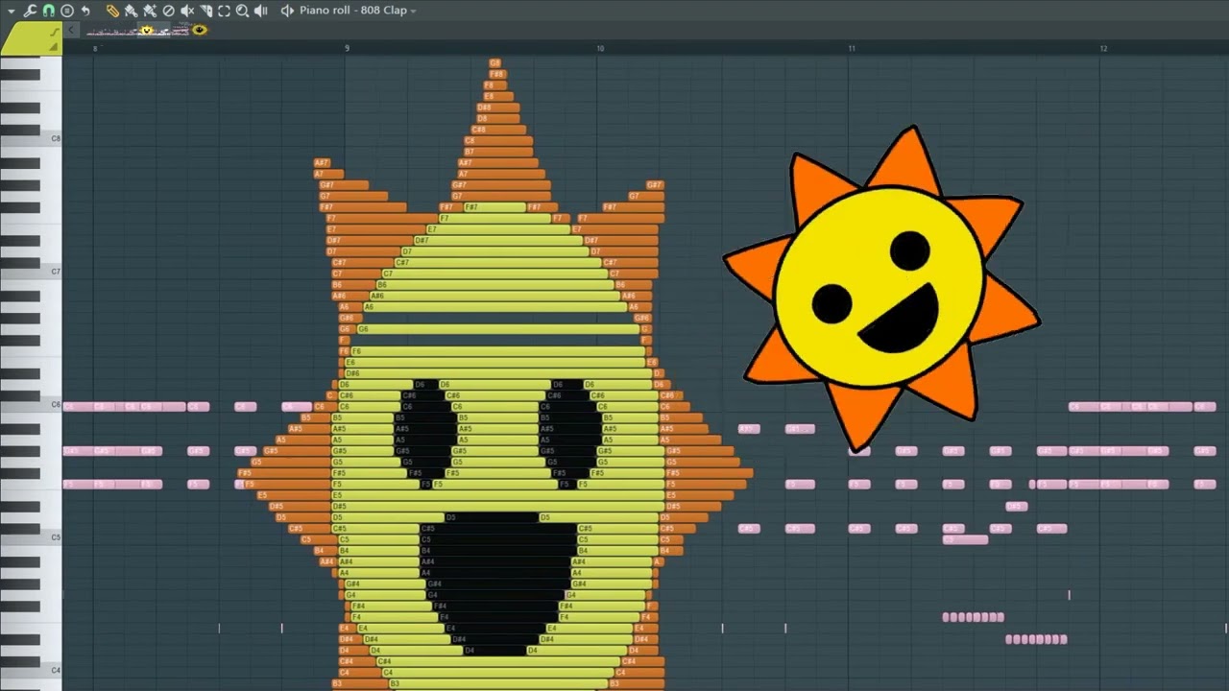Open the wrench tools menu
Image resolution: width=1229 pixels, height=691 pixels.
30,11
